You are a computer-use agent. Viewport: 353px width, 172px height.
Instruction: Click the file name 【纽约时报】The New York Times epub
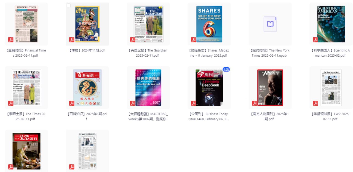coord(270,53)
